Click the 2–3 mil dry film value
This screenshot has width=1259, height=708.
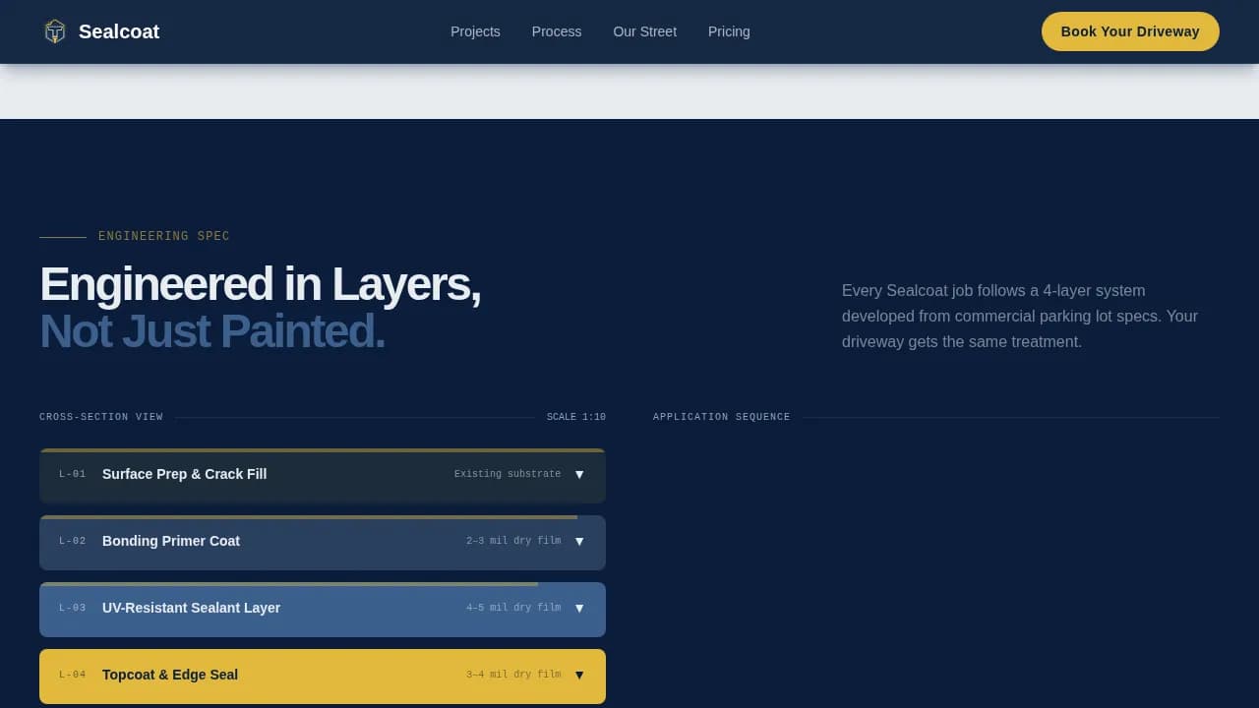coord(513,541)
